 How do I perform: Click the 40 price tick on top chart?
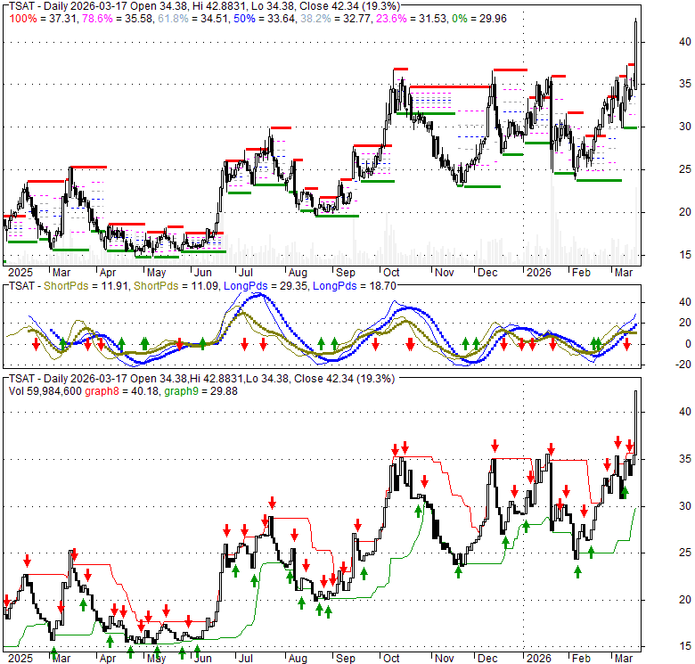pos(685,42)
